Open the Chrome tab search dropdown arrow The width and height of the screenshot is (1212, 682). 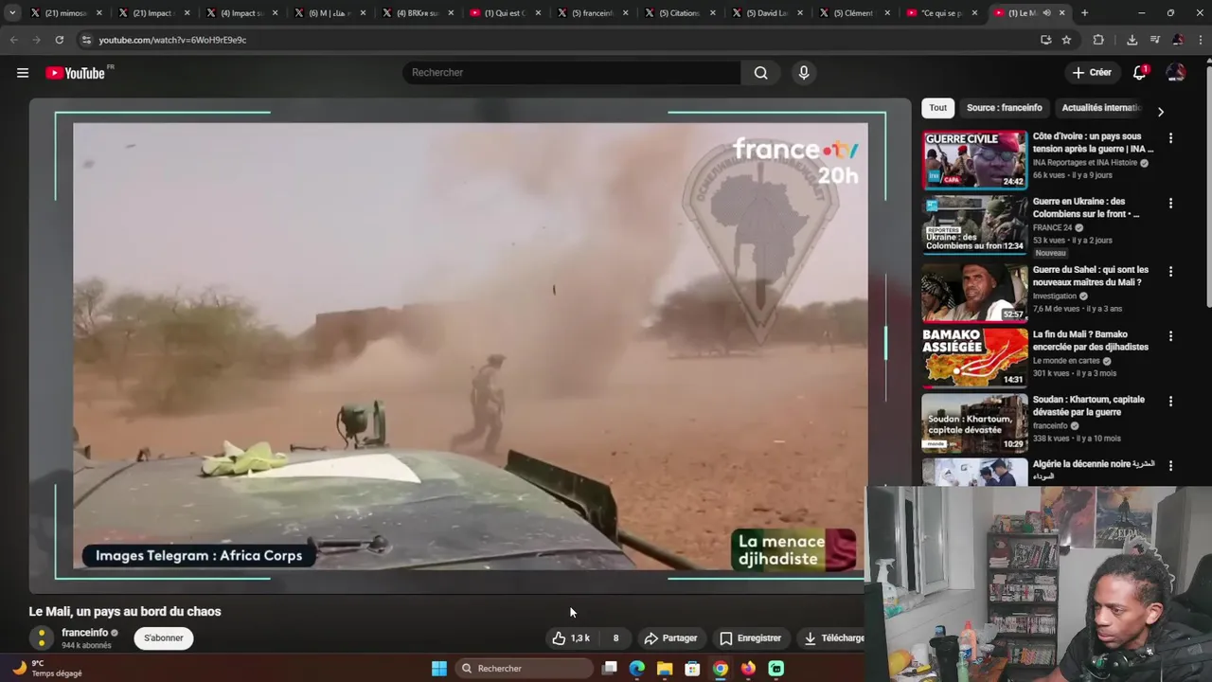[x=12, y=13]
